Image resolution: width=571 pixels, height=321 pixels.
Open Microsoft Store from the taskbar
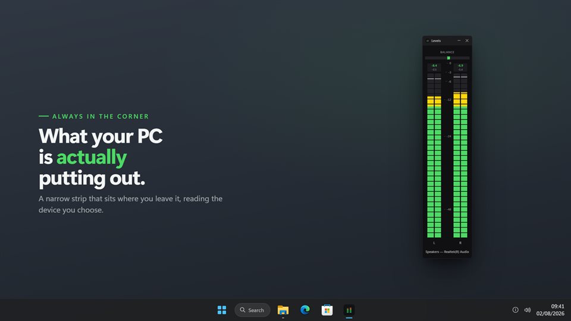(327, 310)
